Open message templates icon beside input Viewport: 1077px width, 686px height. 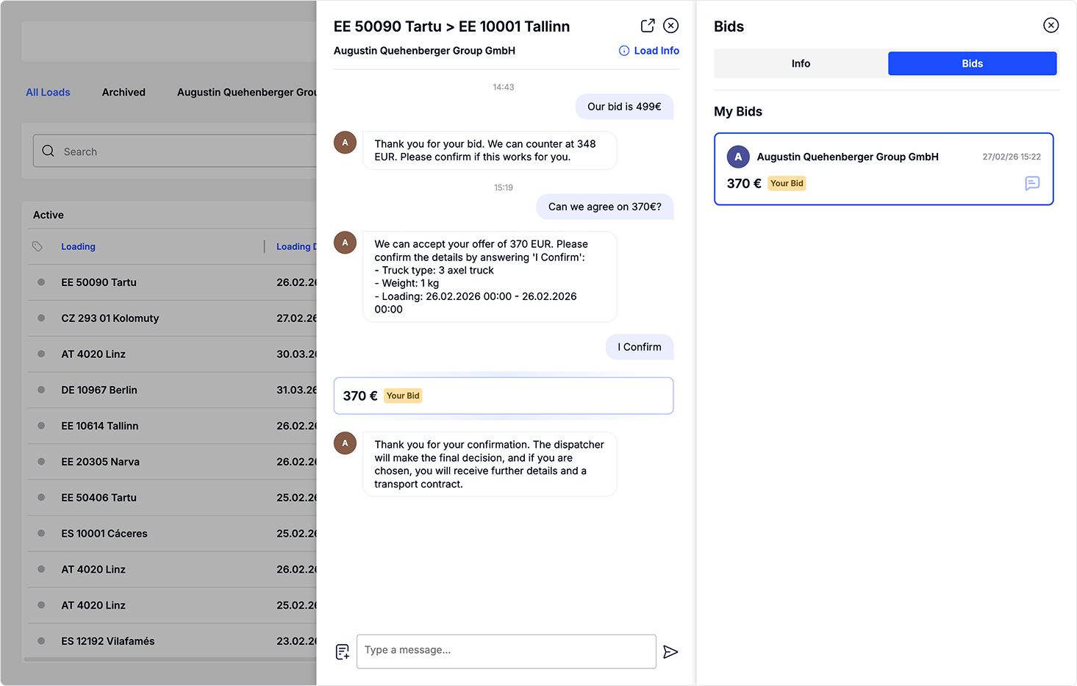[x=343, y=651]
